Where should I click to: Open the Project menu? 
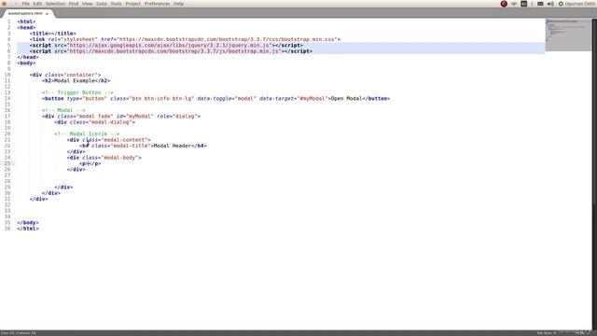pyautogui.click(x=133, y=4)
